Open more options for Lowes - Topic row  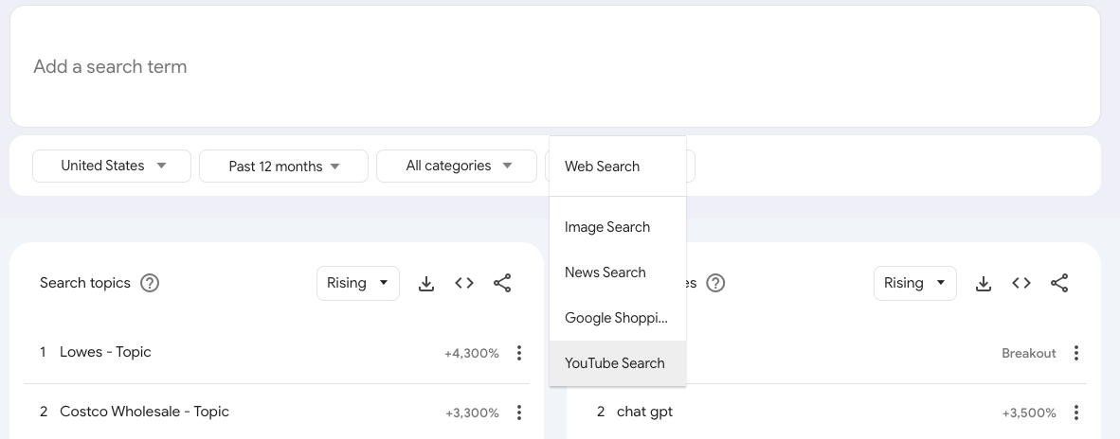tap(519, 353)
